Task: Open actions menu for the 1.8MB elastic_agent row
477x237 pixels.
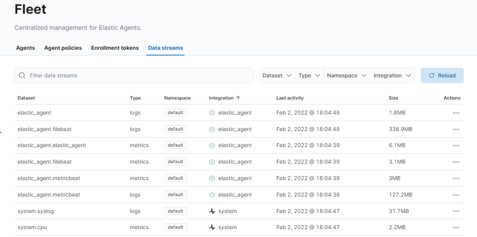Action: click(x=456, y=113)
